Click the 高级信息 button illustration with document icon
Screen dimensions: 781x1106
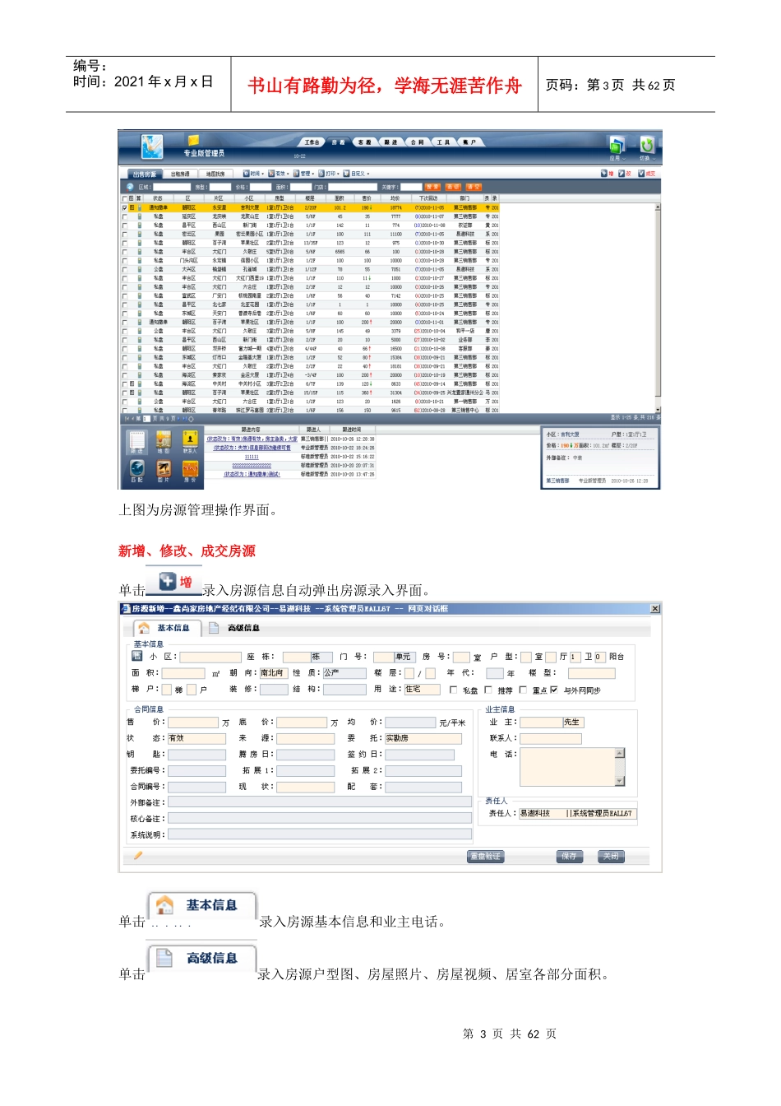(x=201, y=958)
